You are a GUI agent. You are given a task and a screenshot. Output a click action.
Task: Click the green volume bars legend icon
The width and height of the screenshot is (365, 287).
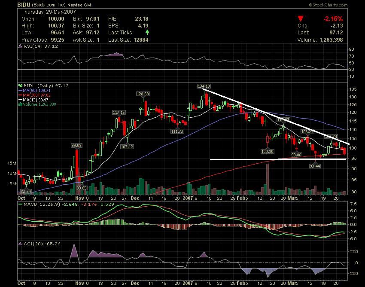point(21,104)
